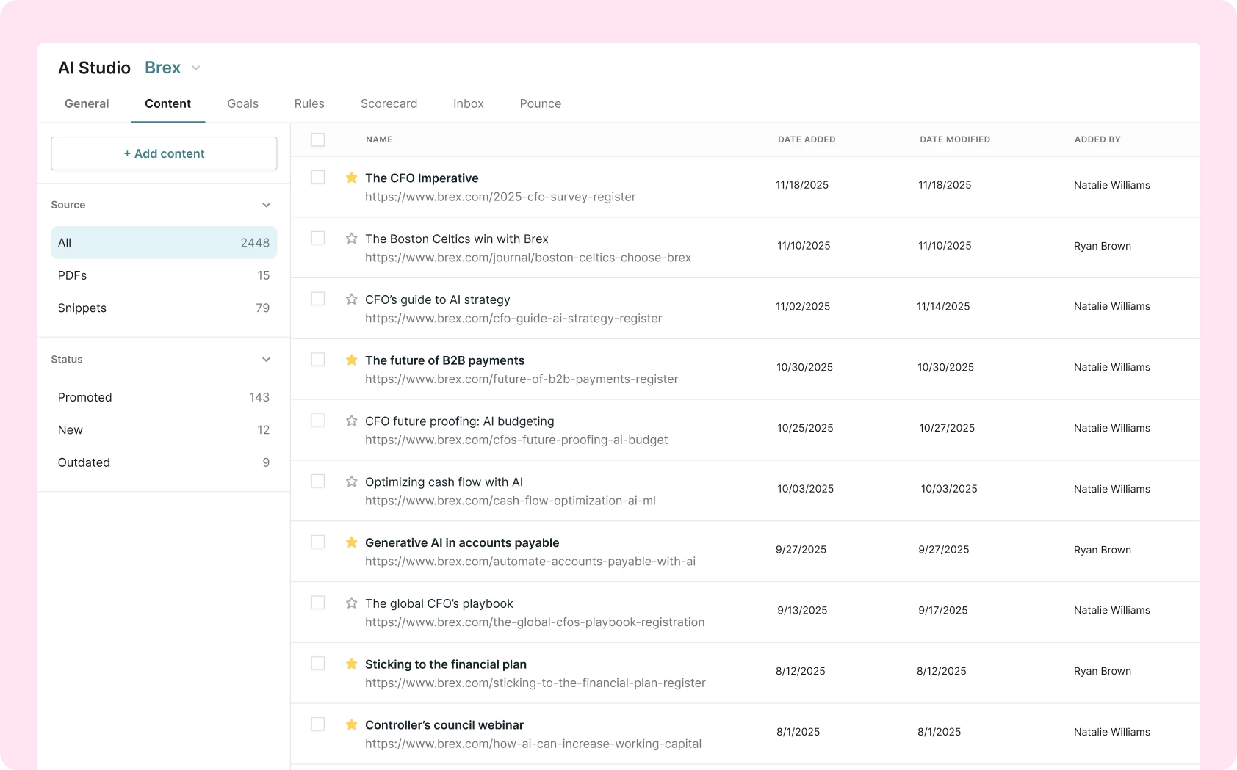Open the future-of-b2b-payments-register URL
1237x770 pixels.
522,379
